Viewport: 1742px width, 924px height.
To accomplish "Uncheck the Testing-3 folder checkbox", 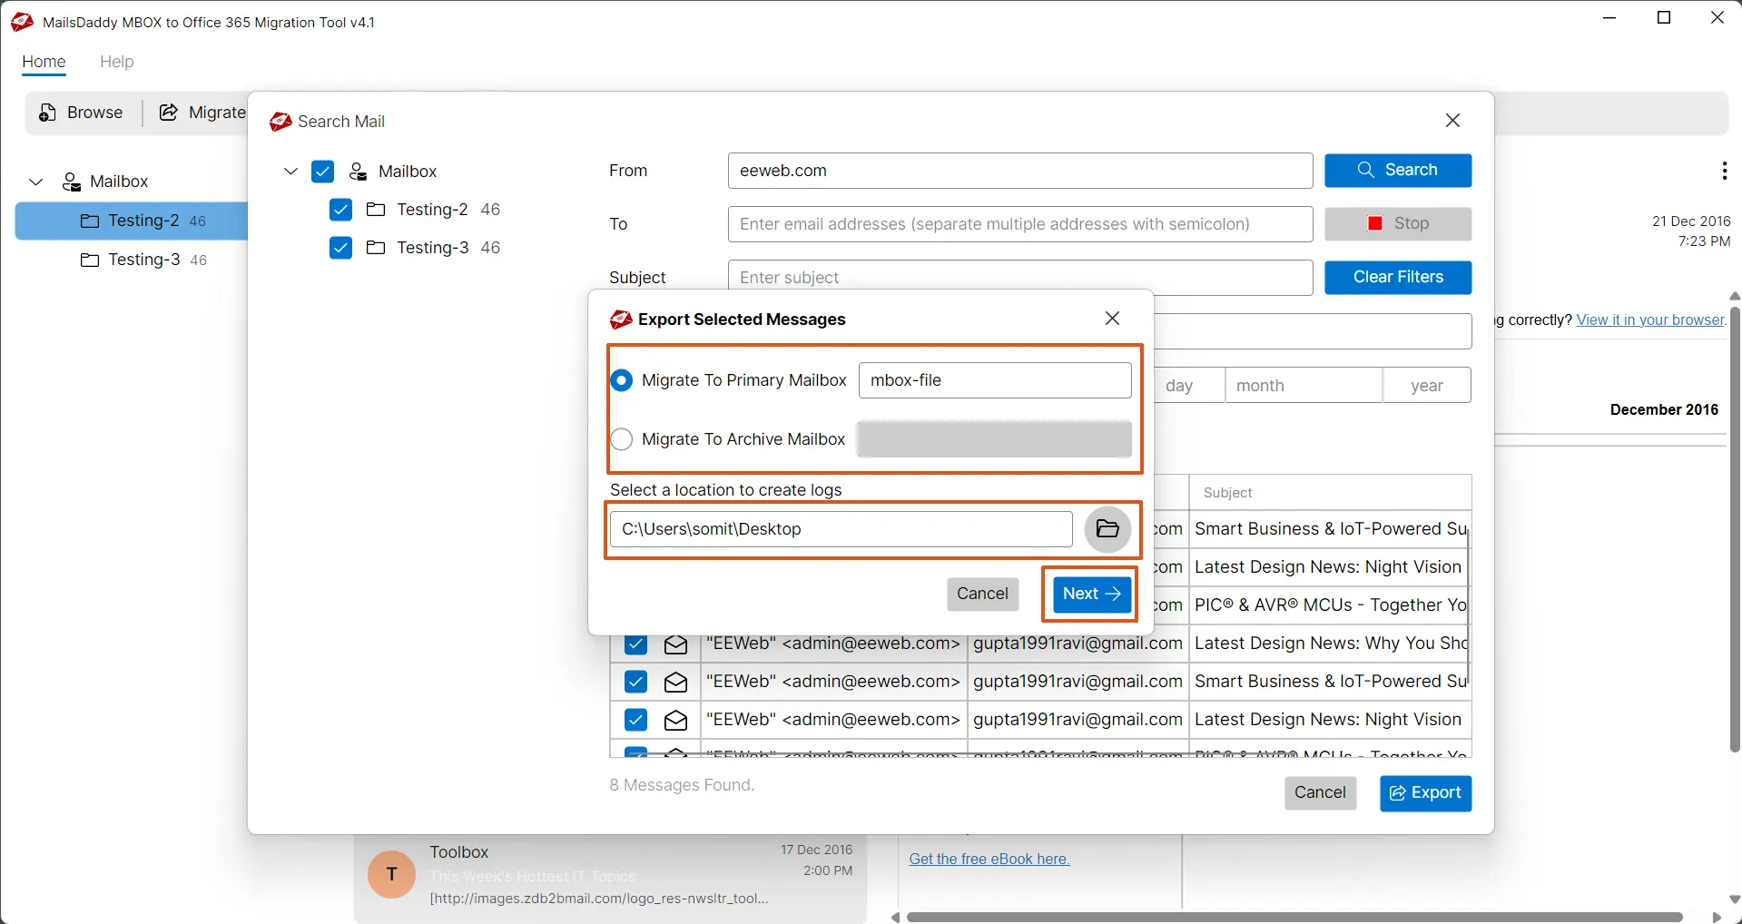I will 340,248.
